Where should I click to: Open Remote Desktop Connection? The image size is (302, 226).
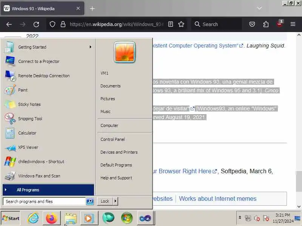tap(48, 76)
